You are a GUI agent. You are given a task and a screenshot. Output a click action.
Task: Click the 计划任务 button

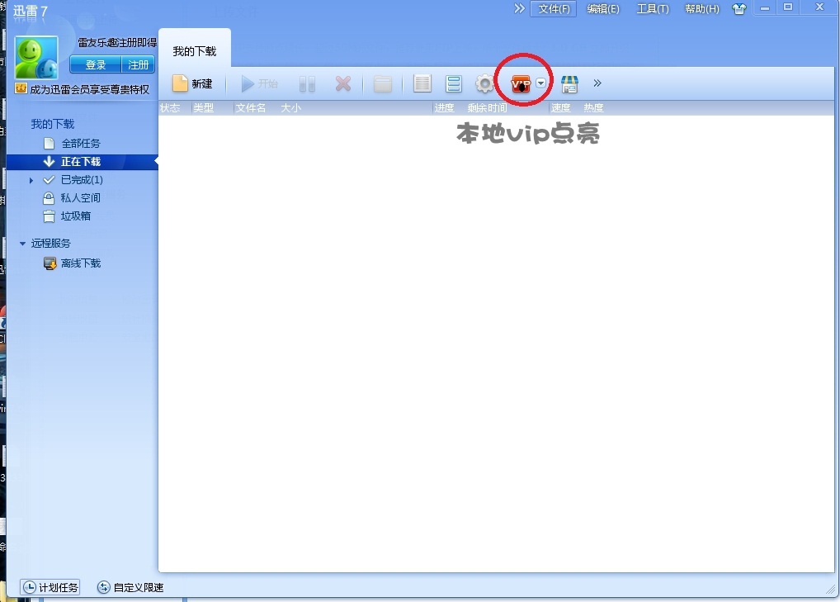[x=51, y=587]
